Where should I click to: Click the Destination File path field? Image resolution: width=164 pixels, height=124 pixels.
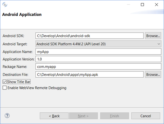(89, 74)
